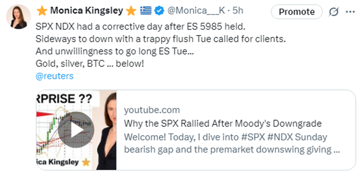
Task: Click the star after Monica Kingsley
Action: pyautogui.click(x=131, y=11)
